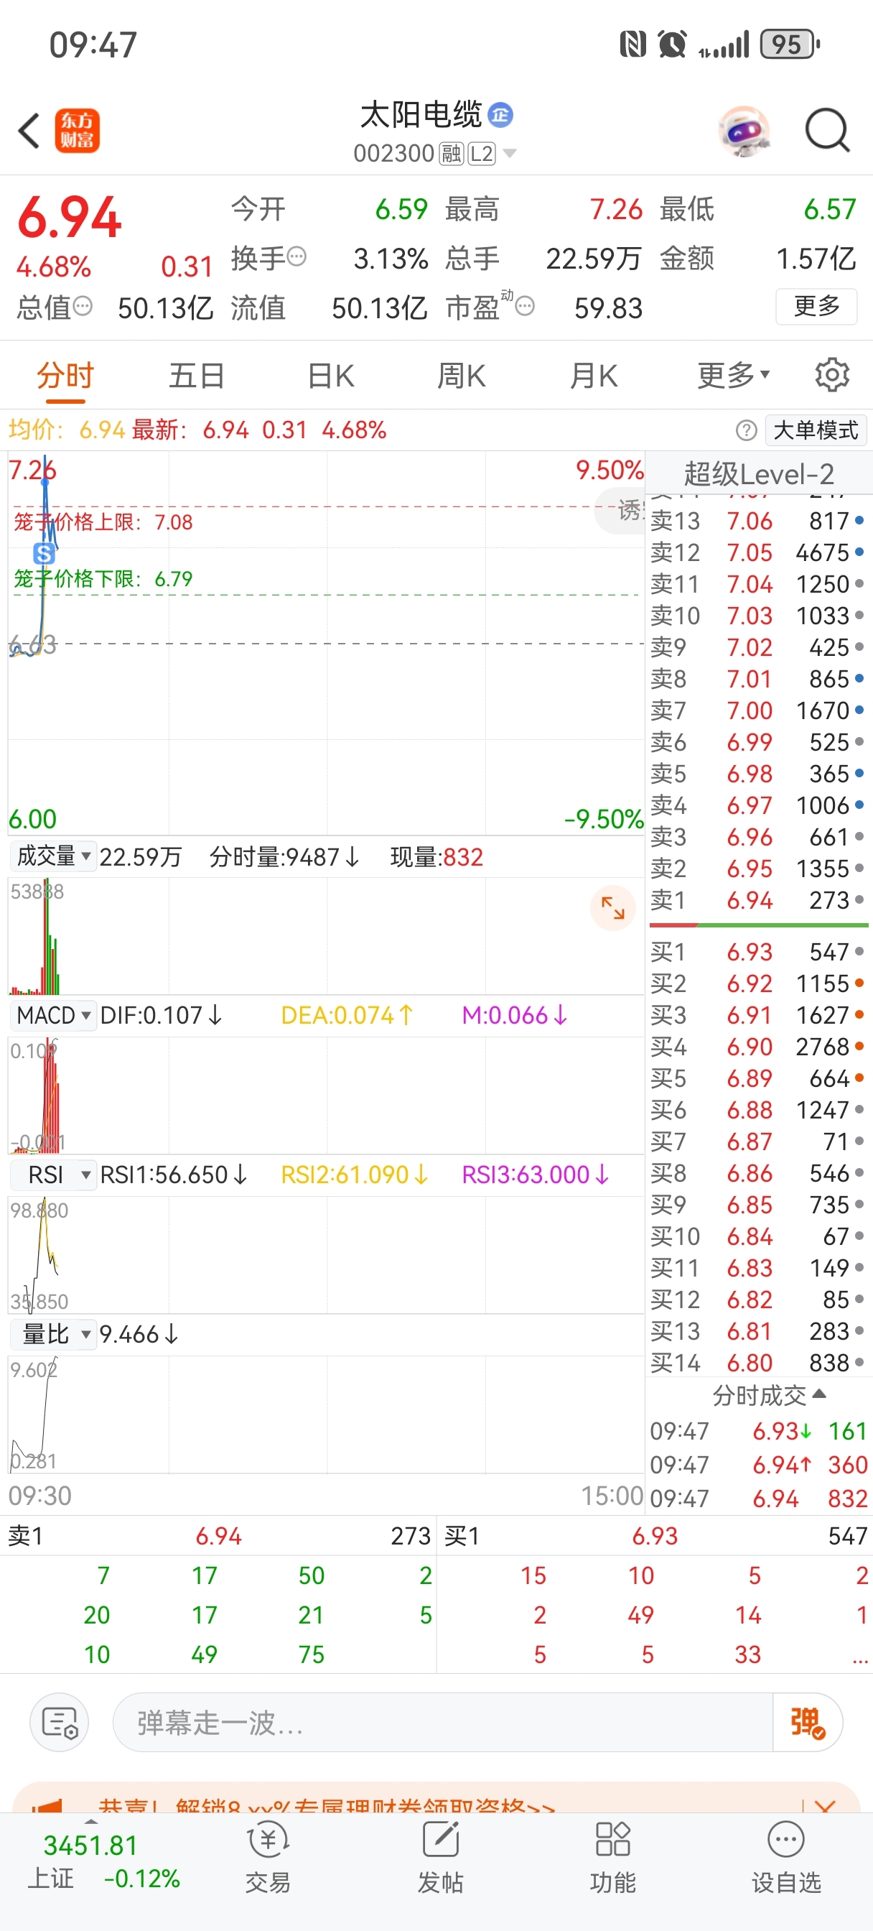Image resolution: width=873 pixels, height=1931 pixels.
Task: Open chart settings gear icon
Action: [832, 375]
